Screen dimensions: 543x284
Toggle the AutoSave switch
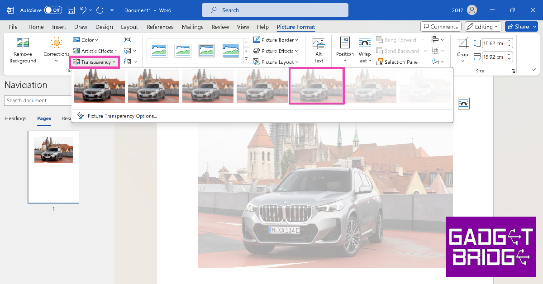53,10
